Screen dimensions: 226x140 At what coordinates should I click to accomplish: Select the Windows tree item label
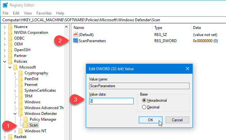(x=32, y=102)
